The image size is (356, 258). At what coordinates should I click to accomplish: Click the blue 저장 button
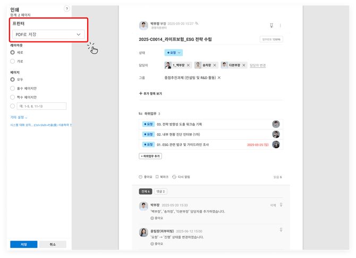pyautogui.click(x=24, y=245)
